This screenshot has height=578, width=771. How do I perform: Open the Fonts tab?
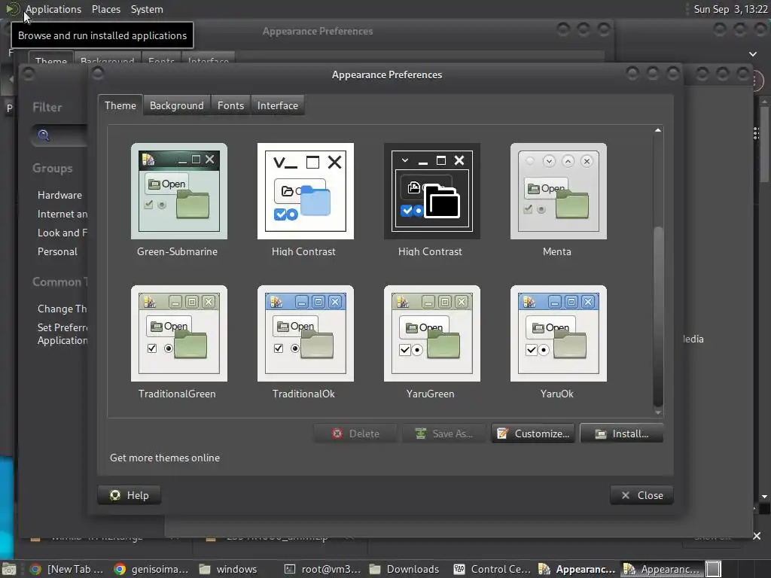230,105
